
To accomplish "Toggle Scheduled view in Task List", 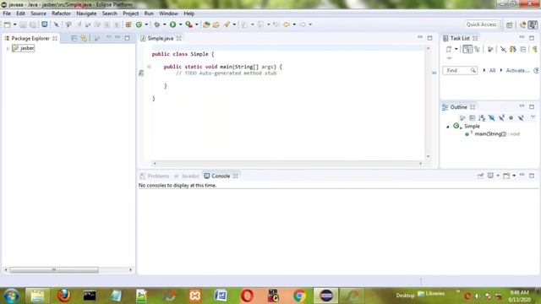I will [478, 49].
